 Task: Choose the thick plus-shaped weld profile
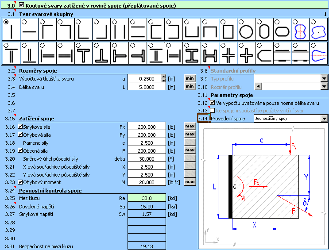tap(241, 45)
